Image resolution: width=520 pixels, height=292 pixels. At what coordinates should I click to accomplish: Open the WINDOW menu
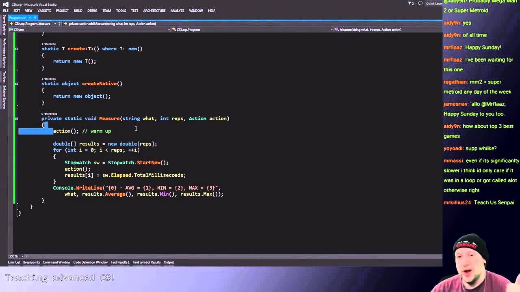tap(196, 11)
